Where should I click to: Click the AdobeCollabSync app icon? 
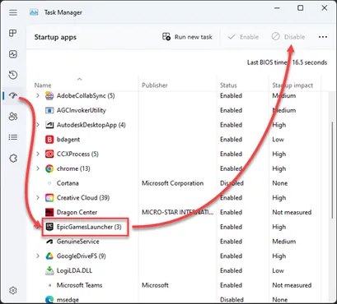(49, 96)
